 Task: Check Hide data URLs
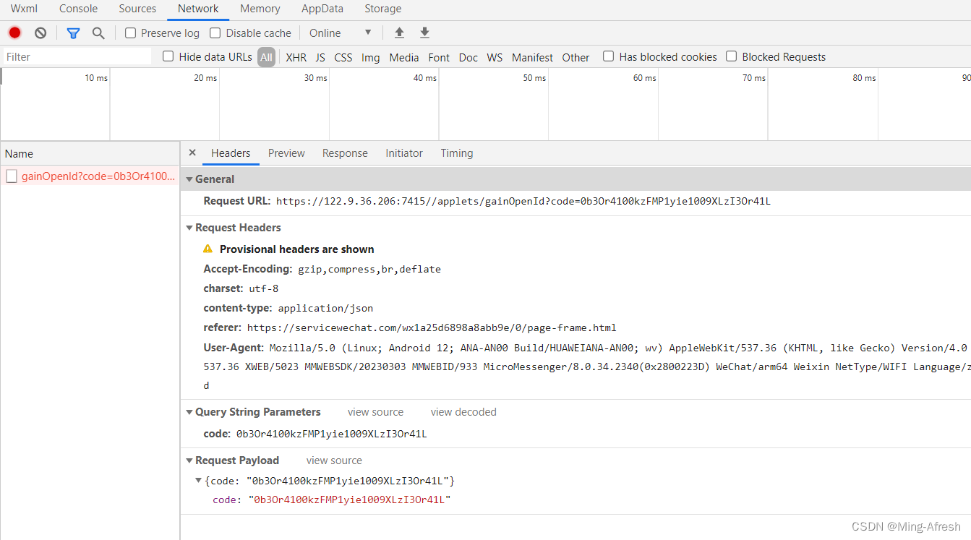168,56
